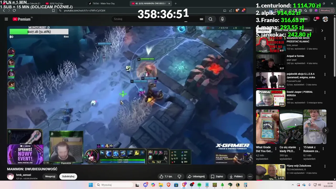336x189 pixels.
Task: Click the browser address bar URL
Action: 85,10
